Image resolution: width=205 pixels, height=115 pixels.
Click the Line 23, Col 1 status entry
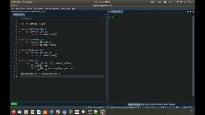coord(151,107)
